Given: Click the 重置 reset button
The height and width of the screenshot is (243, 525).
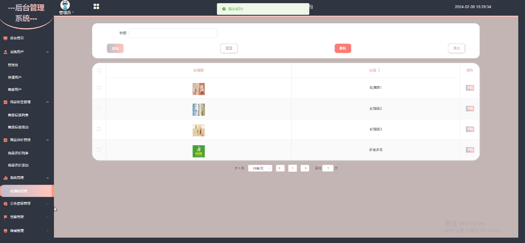Looking at the screenshot, I should [x=229, y=48].
